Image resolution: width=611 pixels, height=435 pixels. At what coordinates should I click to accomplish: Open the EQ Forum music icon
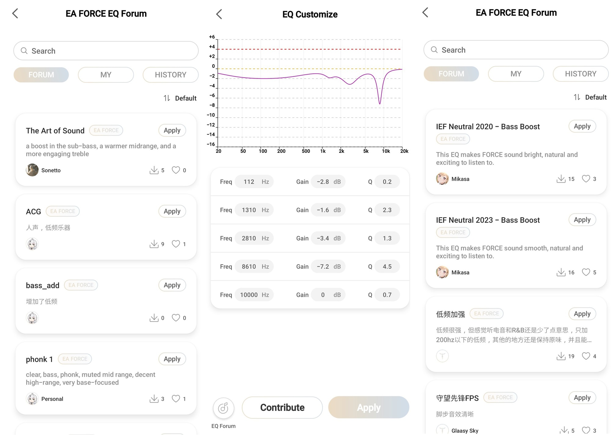223,408
